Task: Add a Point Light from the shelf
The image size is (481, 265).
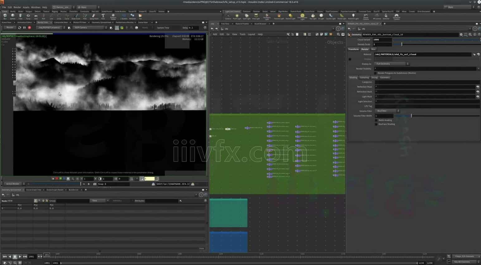Action: pos(237,16)
